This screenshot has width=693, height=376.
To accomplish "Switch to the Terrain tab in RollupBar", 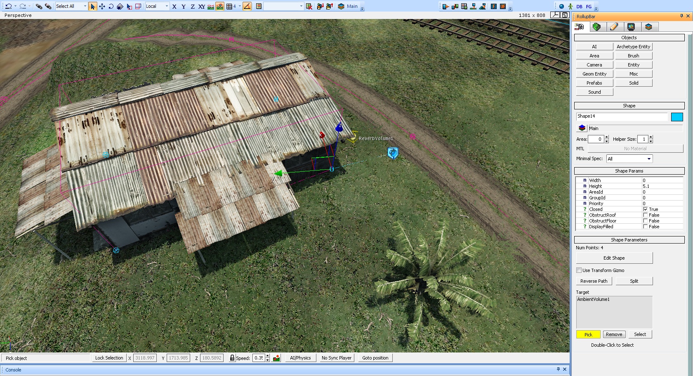I will tap(596, 27).
